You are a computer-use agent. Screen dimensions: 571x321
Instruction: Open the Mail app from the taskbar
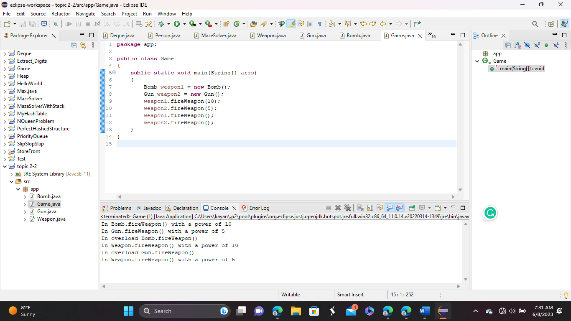[x=351, y=311]
